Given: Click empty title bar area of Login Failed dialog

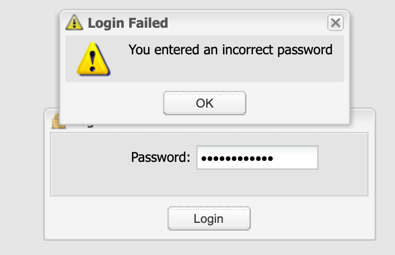Looking at the screenshot, I should coord(247,23).
